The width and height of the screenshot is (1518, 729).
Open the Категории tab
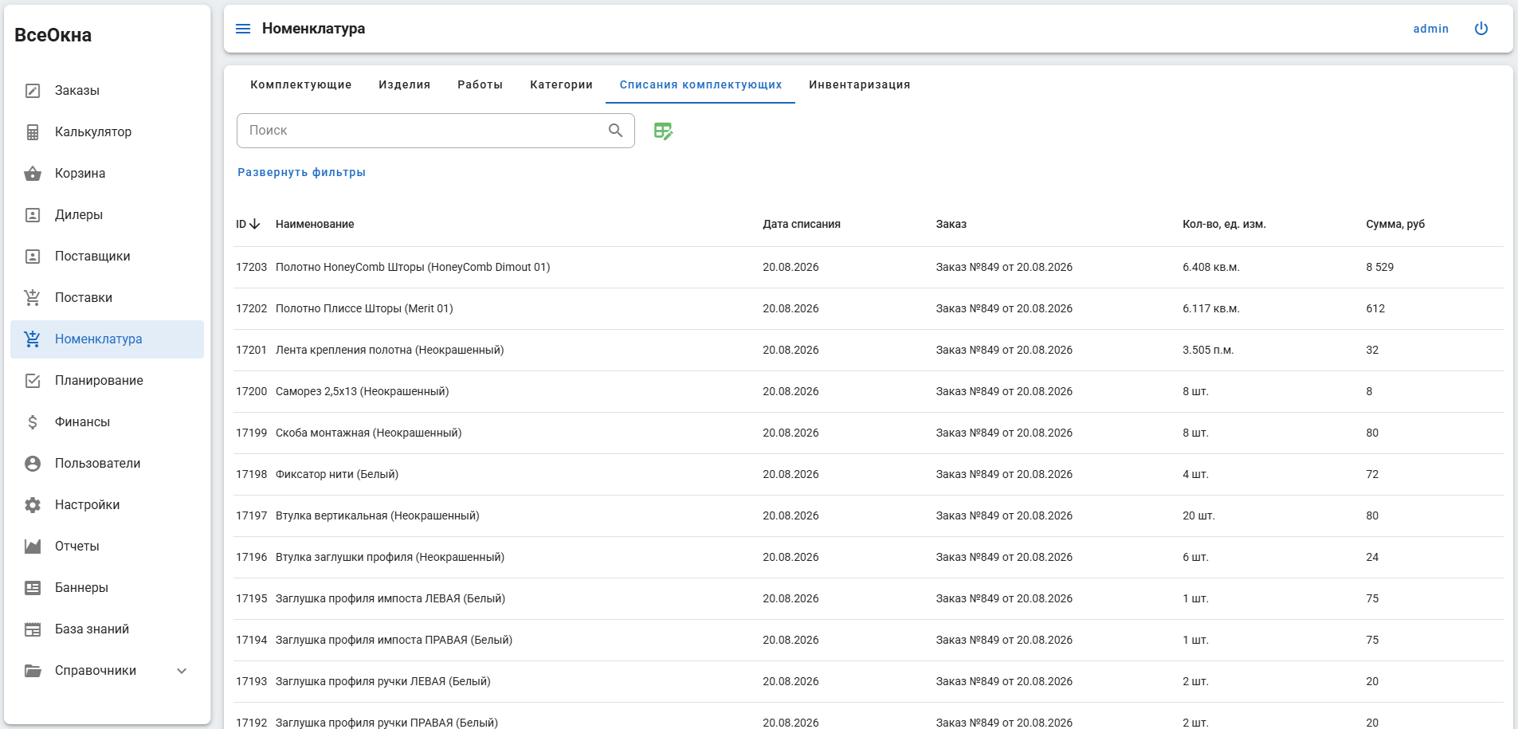coord(562,84)
